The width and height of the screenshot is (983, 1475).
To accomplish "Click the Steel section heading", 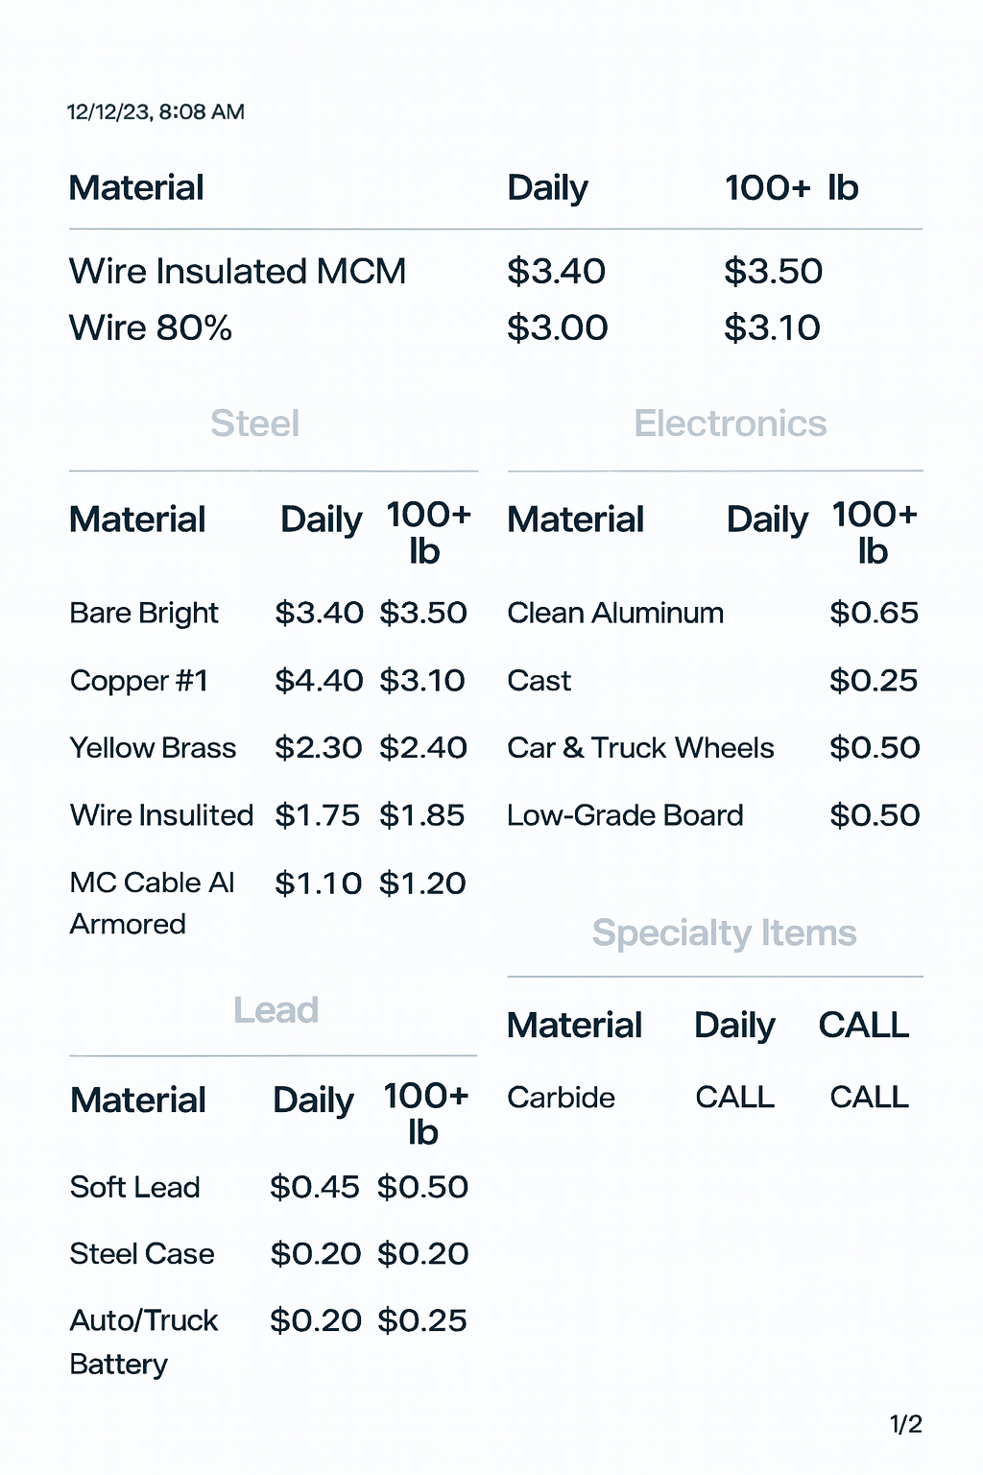I will pyautogui.click(x=254, y=423).
